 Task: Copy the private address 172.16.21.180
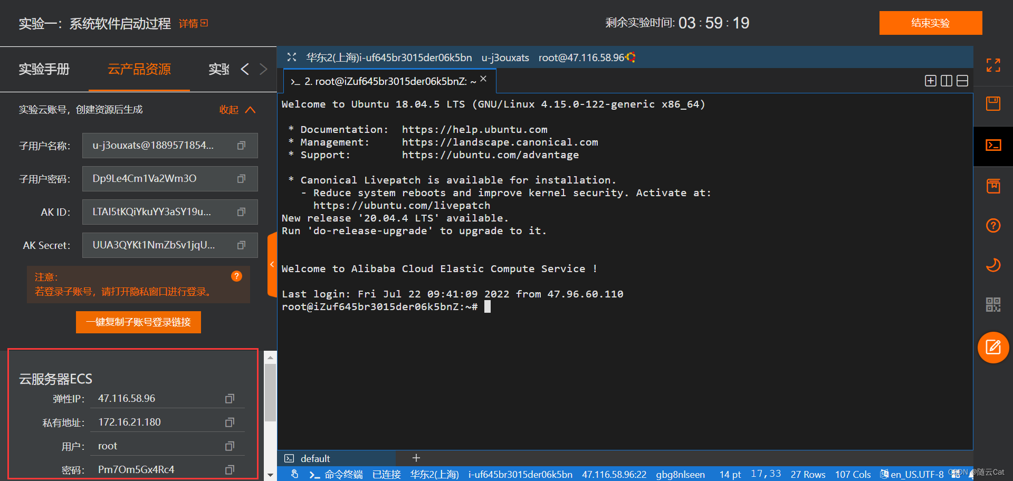click(230, 422)
